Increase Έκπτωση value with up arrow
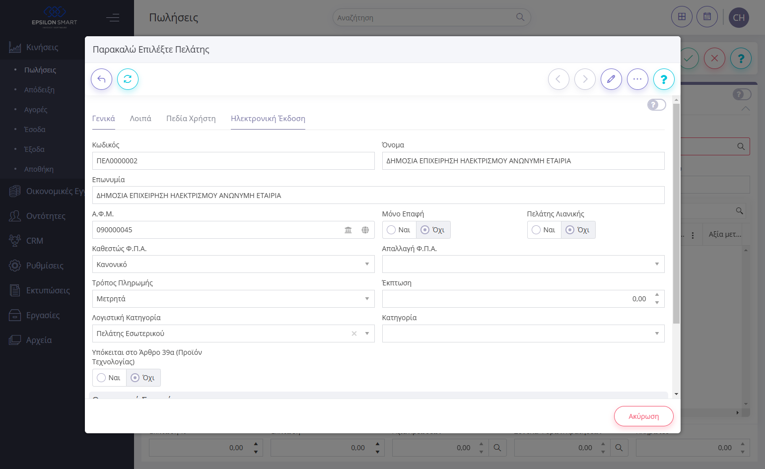 (657, 295)
